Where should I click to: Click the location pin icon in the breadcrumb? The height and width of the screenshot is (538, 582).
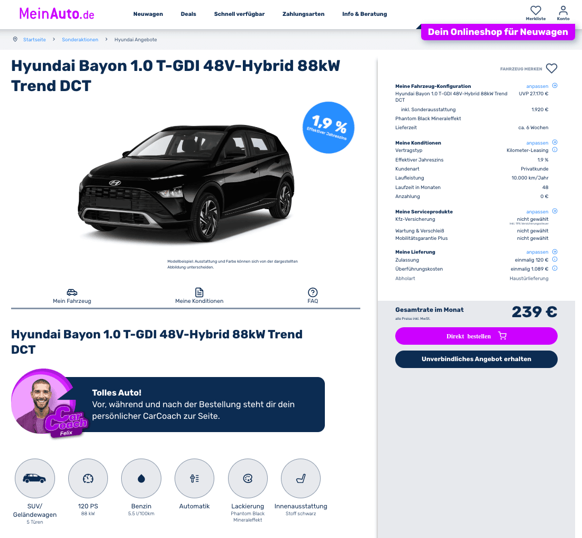coord(15,39)
